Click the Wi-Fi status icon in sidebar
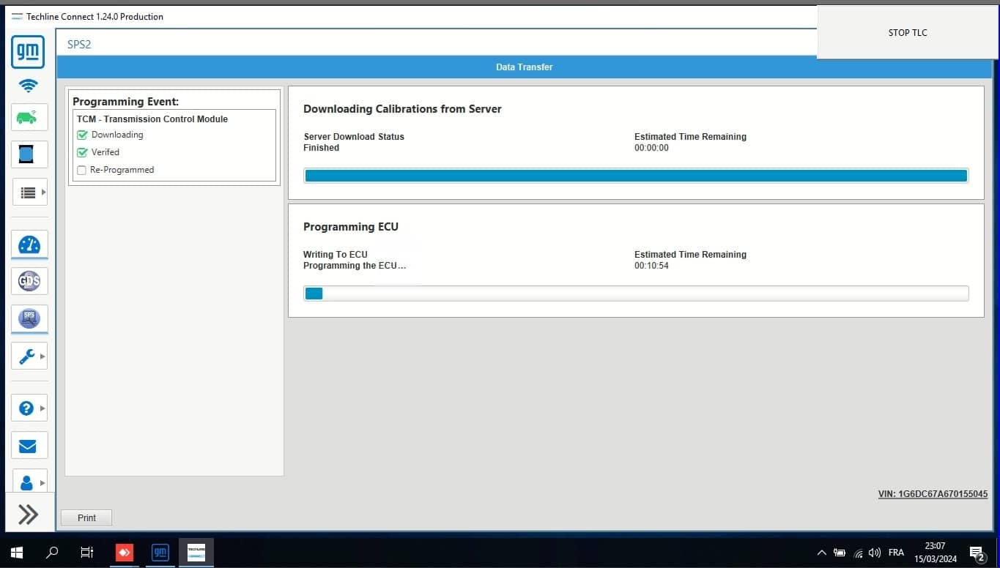Viewport: 1000px width, 568px height. point(29,86)
